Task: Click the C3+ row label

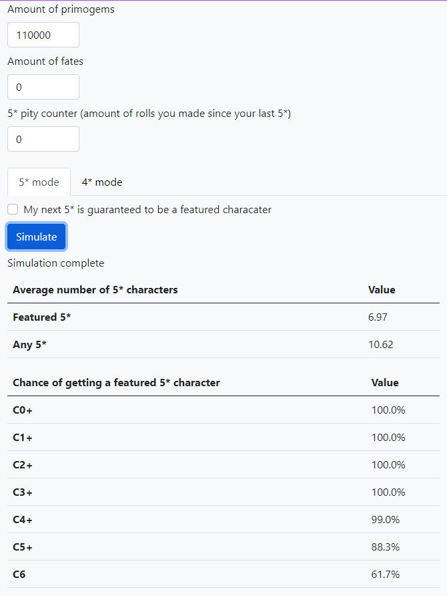Action: 23,492
